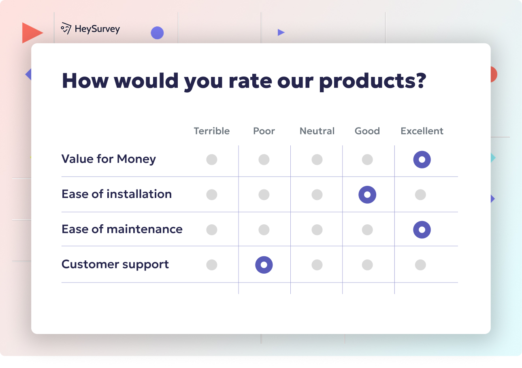Select Terrible rating for Value for Money

click(x=211, y=160)
